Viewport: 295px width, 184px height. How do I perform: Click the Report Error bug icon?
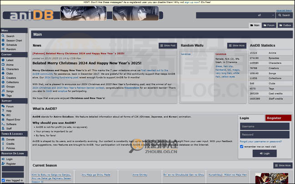click(3, 119)
